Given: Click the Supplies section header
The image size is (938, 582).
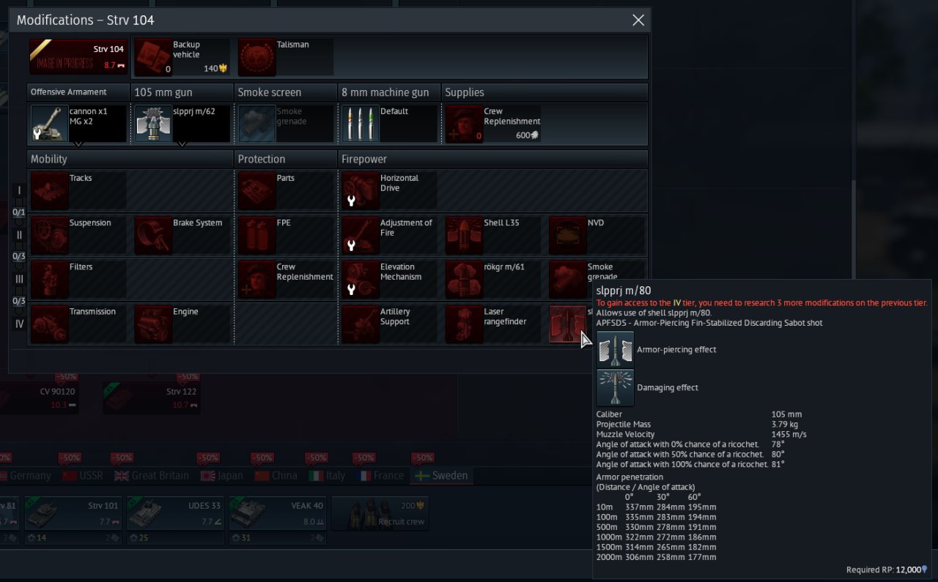Looking at the screenshot, I should click(544, 92).
